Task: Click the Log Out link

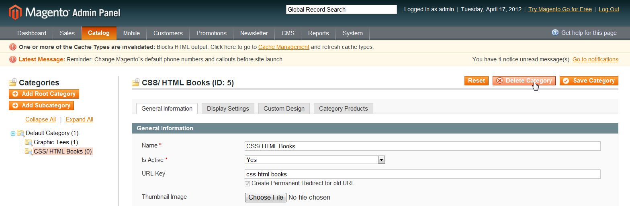Action: coord(609,9)
